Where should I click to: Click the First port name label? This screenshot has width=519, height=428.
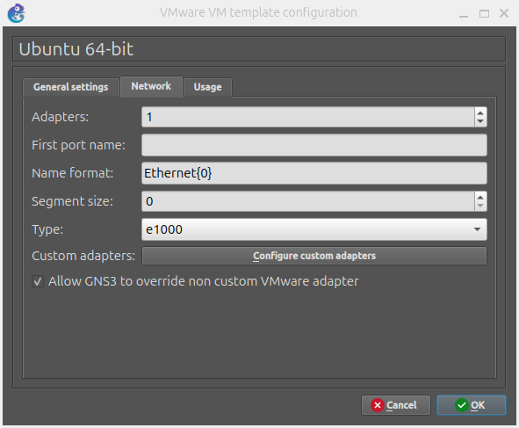pos(78,145)
